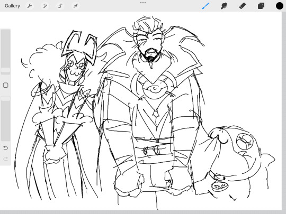Select the Brush paint tool
286x214 pixels.
tap(205, 6)
